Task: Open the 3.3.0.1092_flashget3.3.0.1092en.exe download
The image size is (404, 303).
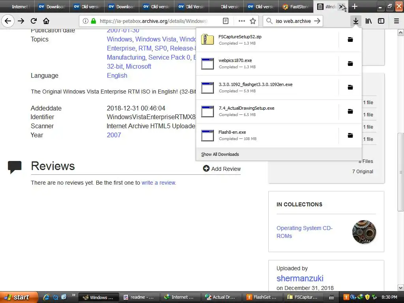Action: (x=267, y=87)
